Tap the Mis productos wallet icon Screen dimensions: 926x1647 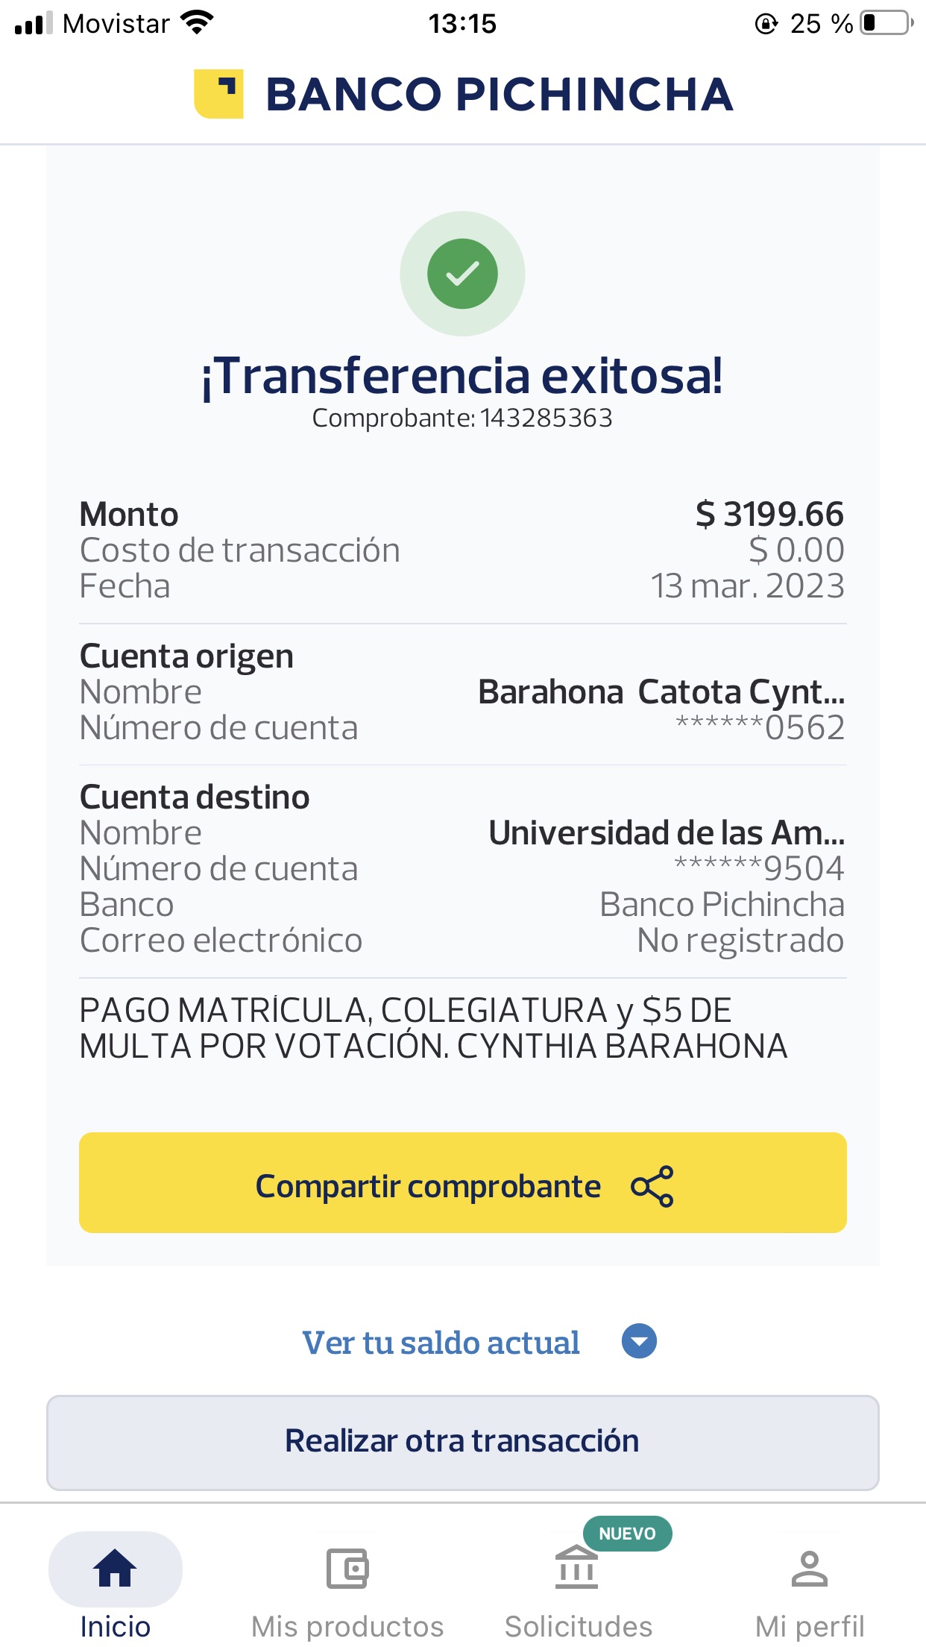click(x=347, y=1568)
